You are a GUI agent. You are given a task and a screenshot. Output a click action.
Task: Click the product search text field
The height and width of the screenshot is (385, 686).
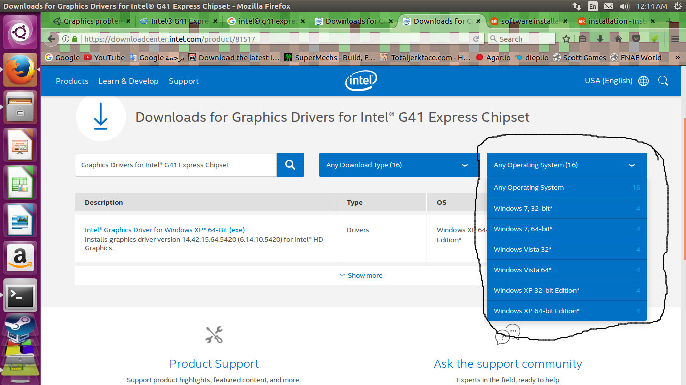point(176,165)
